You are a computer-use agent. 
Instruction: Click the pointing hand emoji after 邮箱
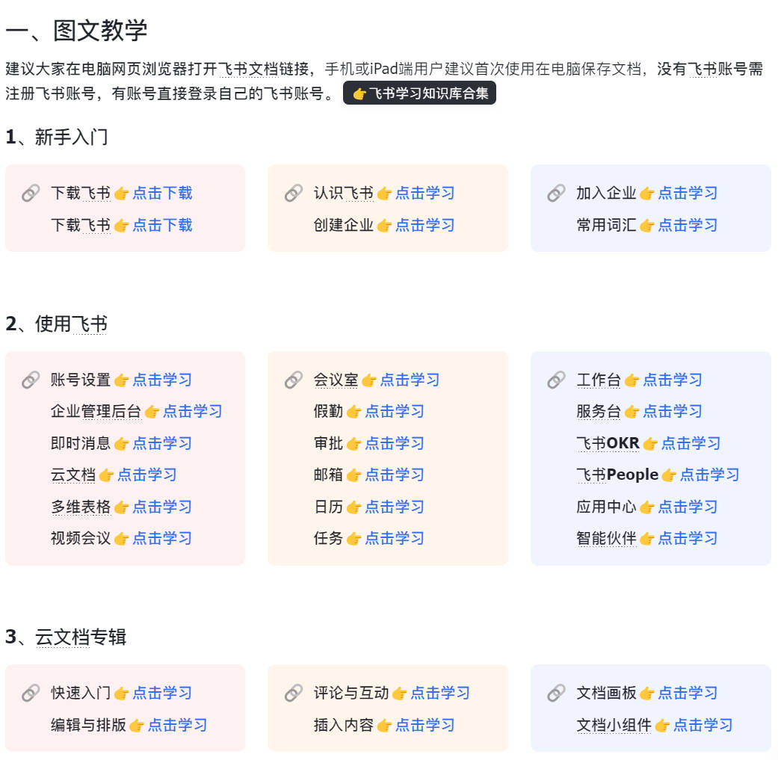tap(354, 475)
